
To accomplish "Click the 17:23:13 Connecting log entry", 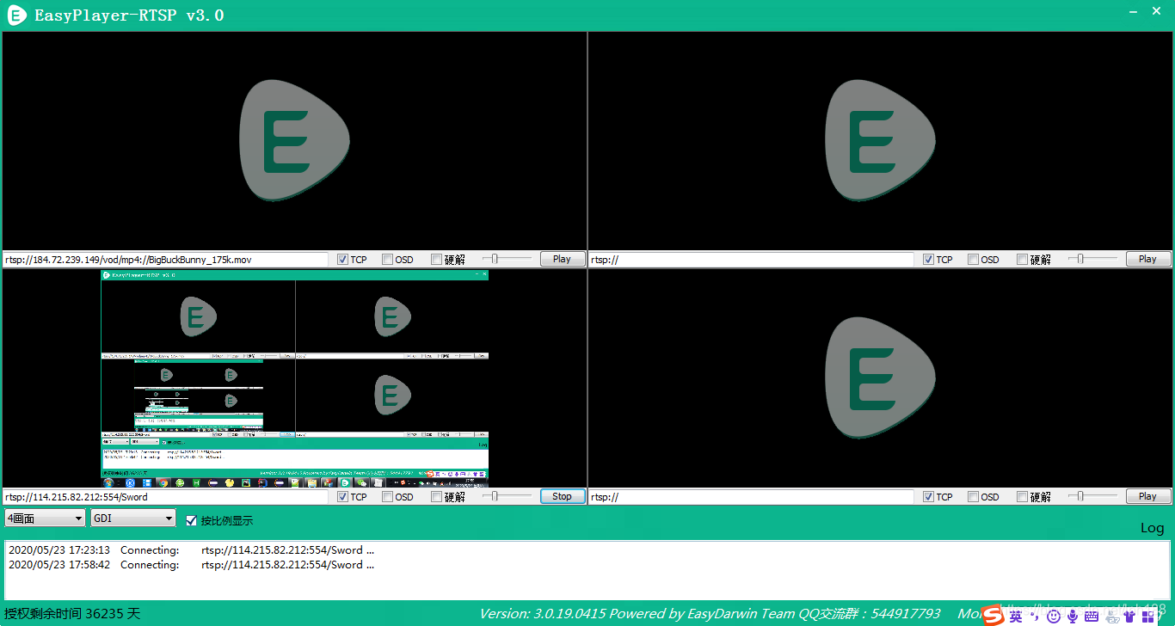I will pyautogui.click(x=192, y=550).
